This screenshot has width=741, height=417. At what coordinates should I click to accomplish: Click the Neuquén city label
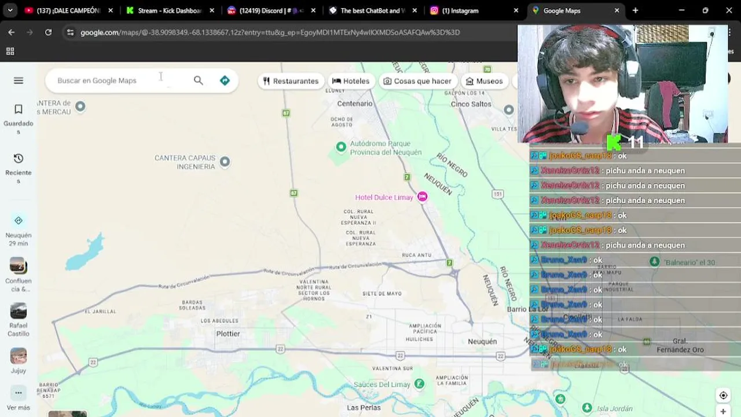coord(482,342)
